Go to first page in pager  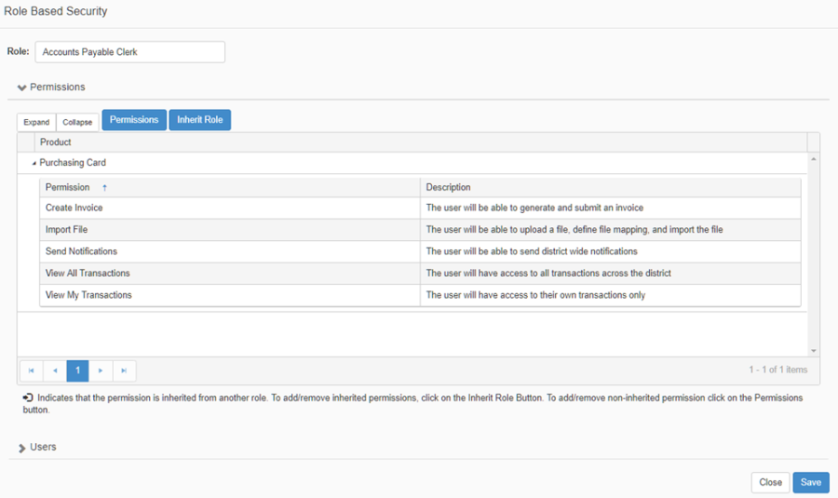31,370
